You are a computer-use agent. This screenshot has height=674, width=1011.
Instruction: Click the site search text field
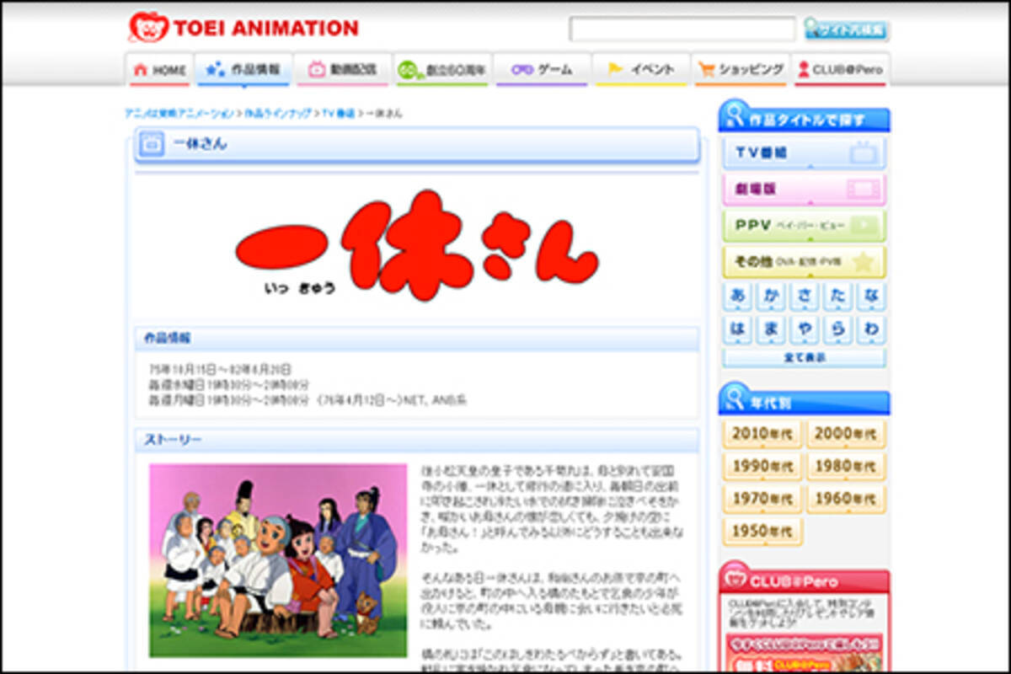pyautogui.click(x=682, y=29)
